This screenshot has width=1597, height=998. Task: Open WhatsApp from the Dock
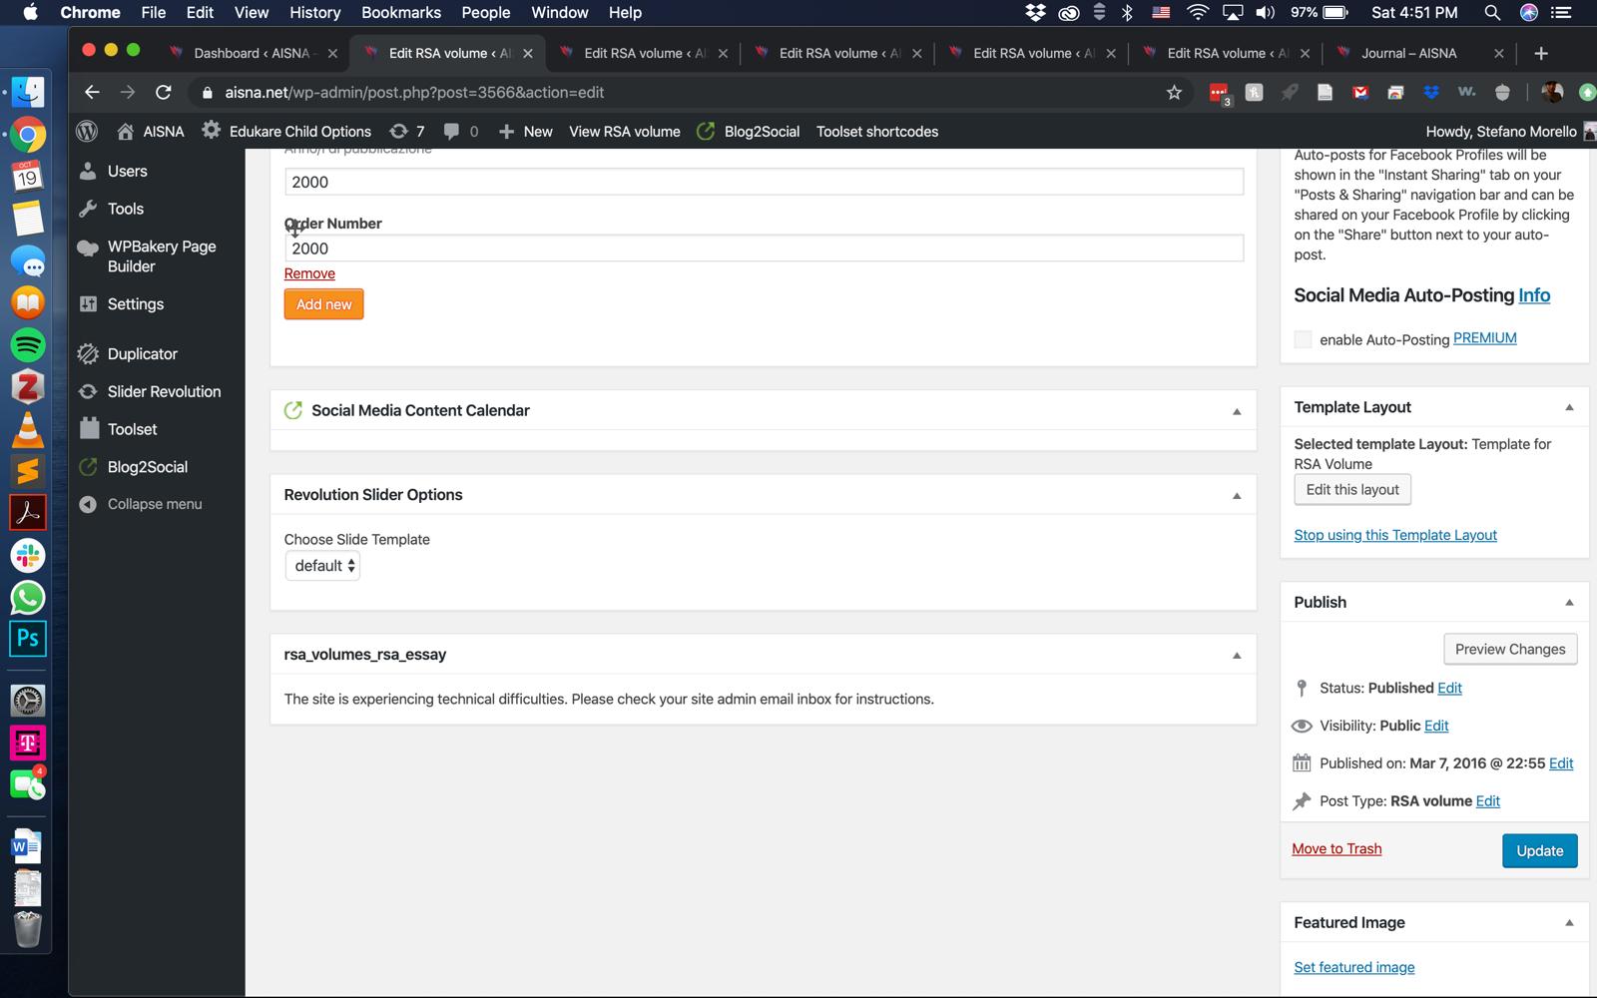tap(28, 597)
